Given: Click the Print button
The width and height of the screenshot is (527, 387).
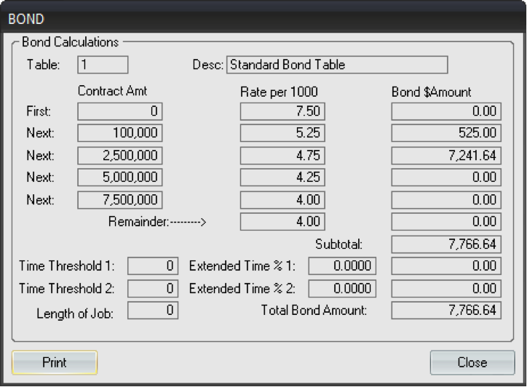Looking at the screenshot, I should 55,362.
